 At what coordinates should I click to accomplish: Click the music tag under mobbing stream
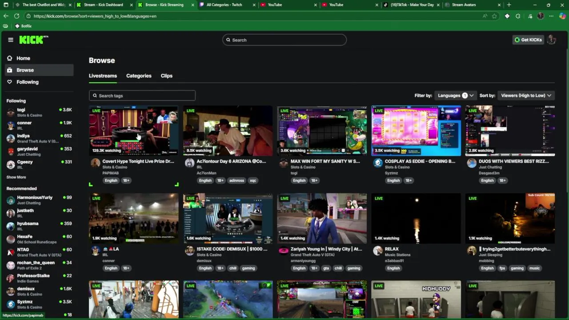pos(534,268)
